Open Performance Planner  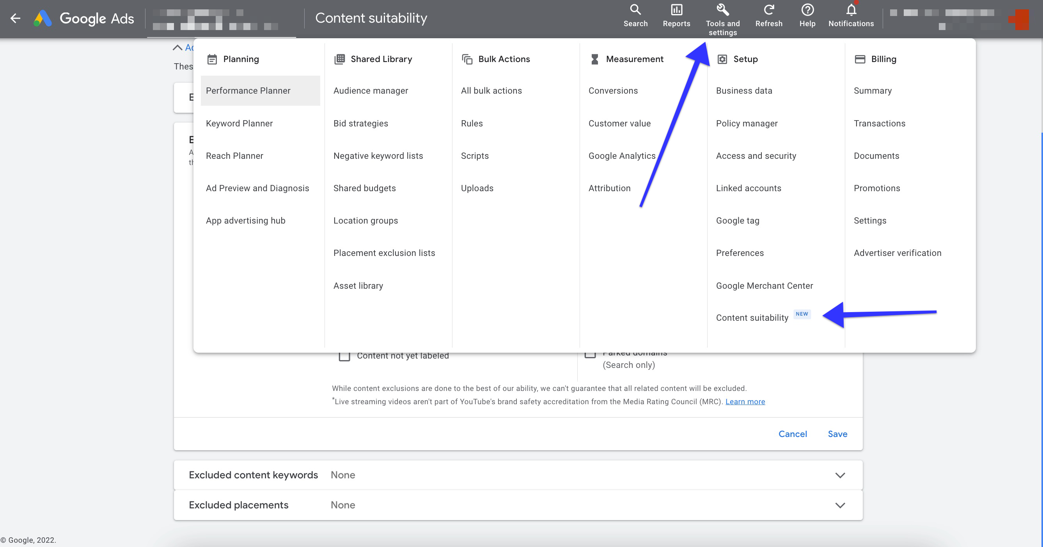pos(260,91)
